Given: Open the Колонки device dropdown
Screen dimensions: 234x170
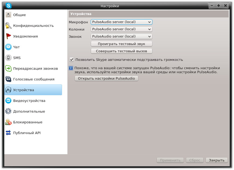Looking at the screenshot, I should [121, 29].
